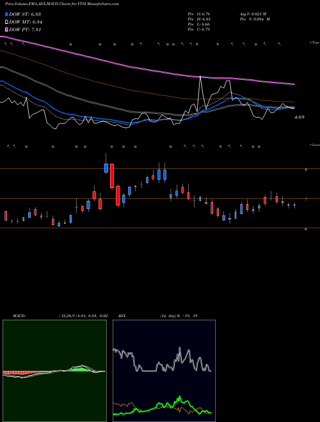The width and height of the screenshot is (320, 422).
Task: Click the 'Pre V: 0.034 M' volume text
Action: tap(255, 19)
